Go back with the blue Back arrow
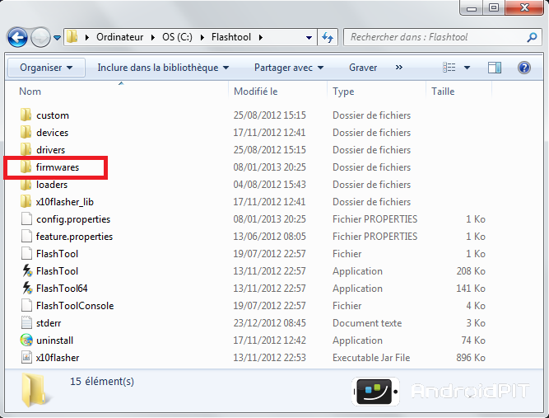This screenshot has width=549, height=418. click(17, 37)
